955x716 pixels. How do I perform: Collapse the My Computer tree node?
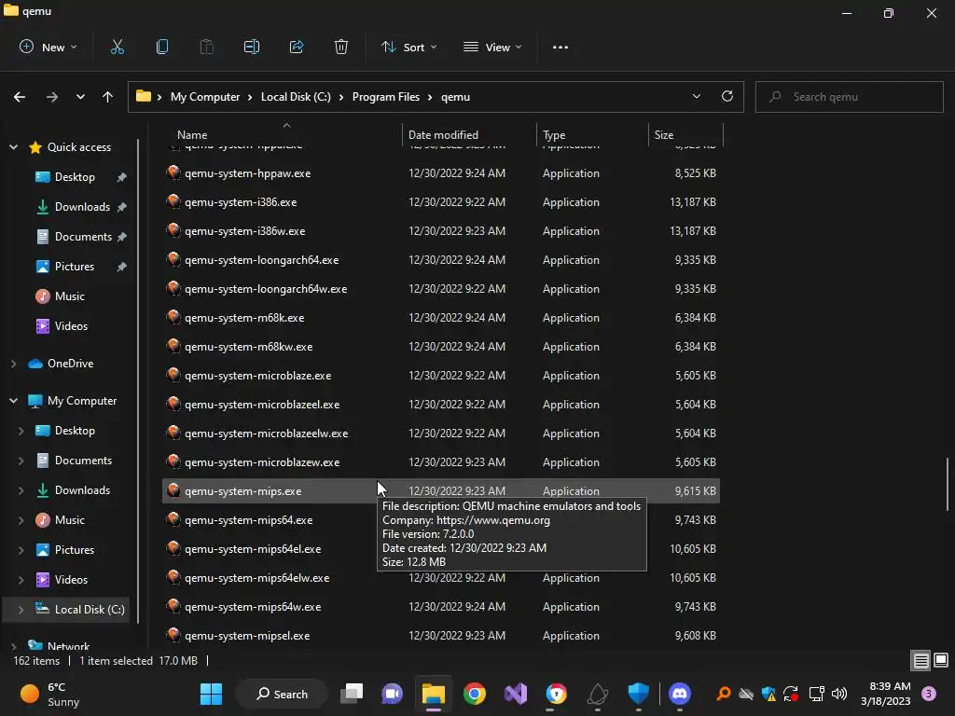(13, 401)
